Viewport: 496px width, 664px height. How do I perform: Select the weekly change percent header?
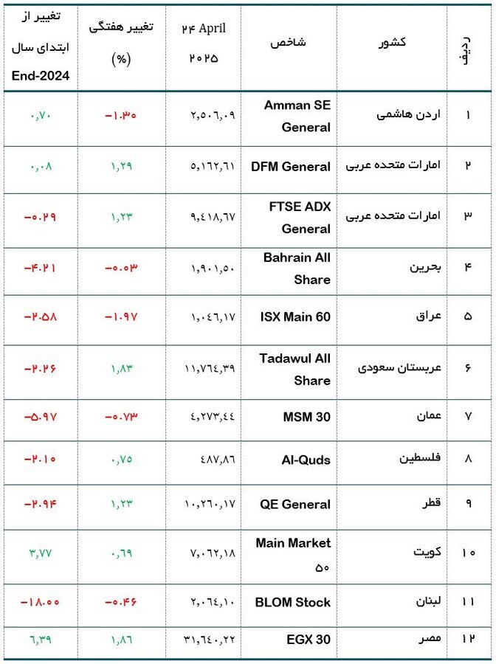click(121, 43)
